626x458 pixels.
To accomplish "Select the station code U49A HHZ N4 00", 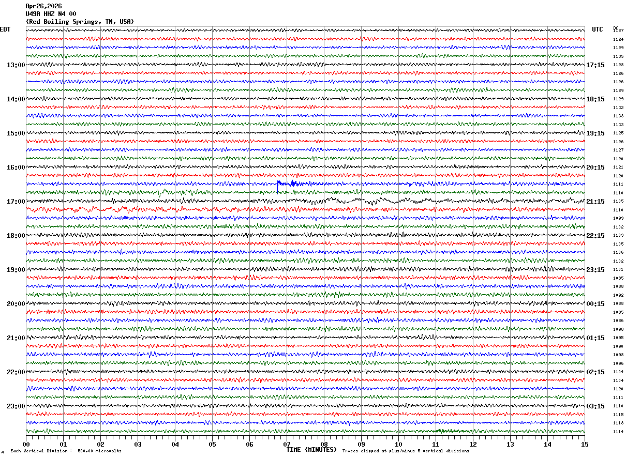I will pyautogui.click(x=51, y=14).
